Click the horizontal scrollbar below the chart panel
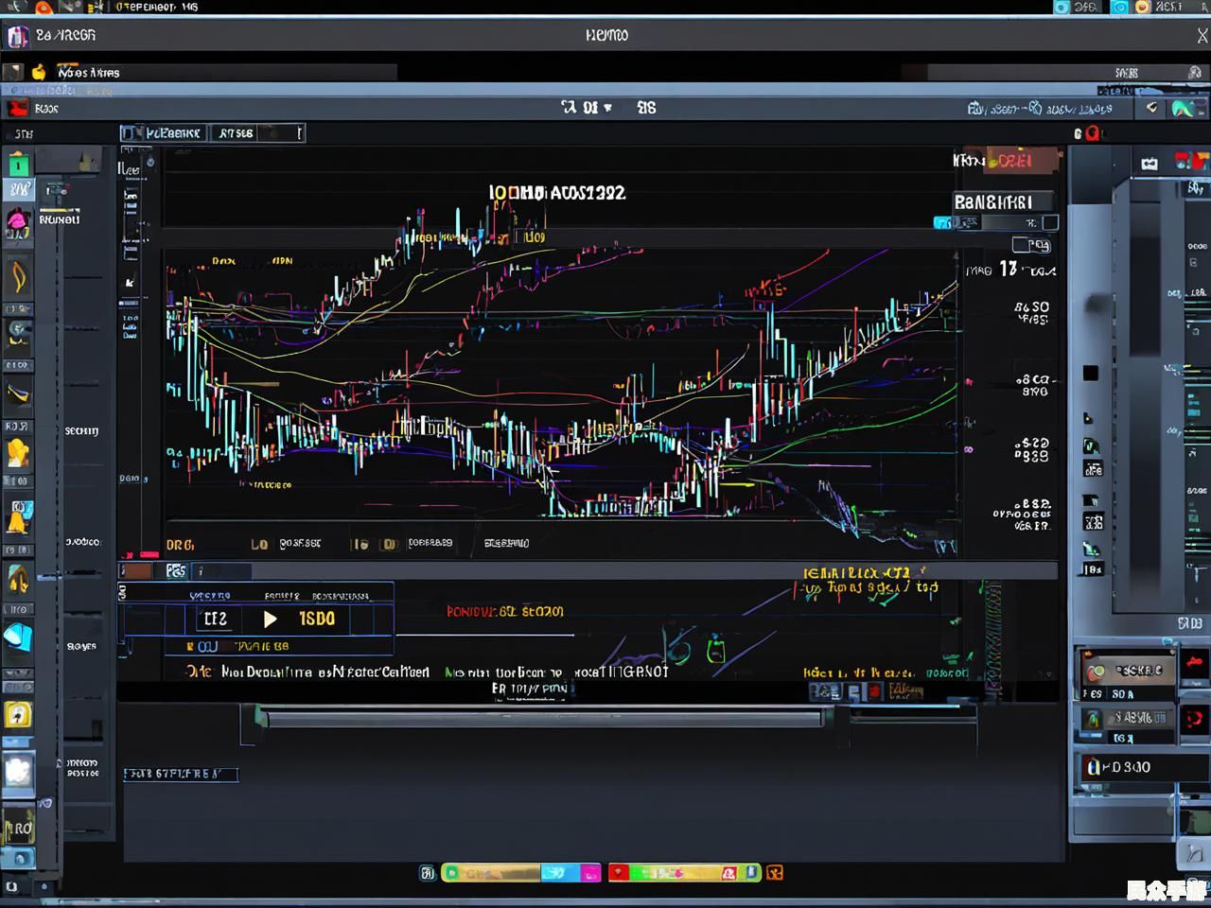Screen dimensions: 1211x908 (x=544, y=720)
